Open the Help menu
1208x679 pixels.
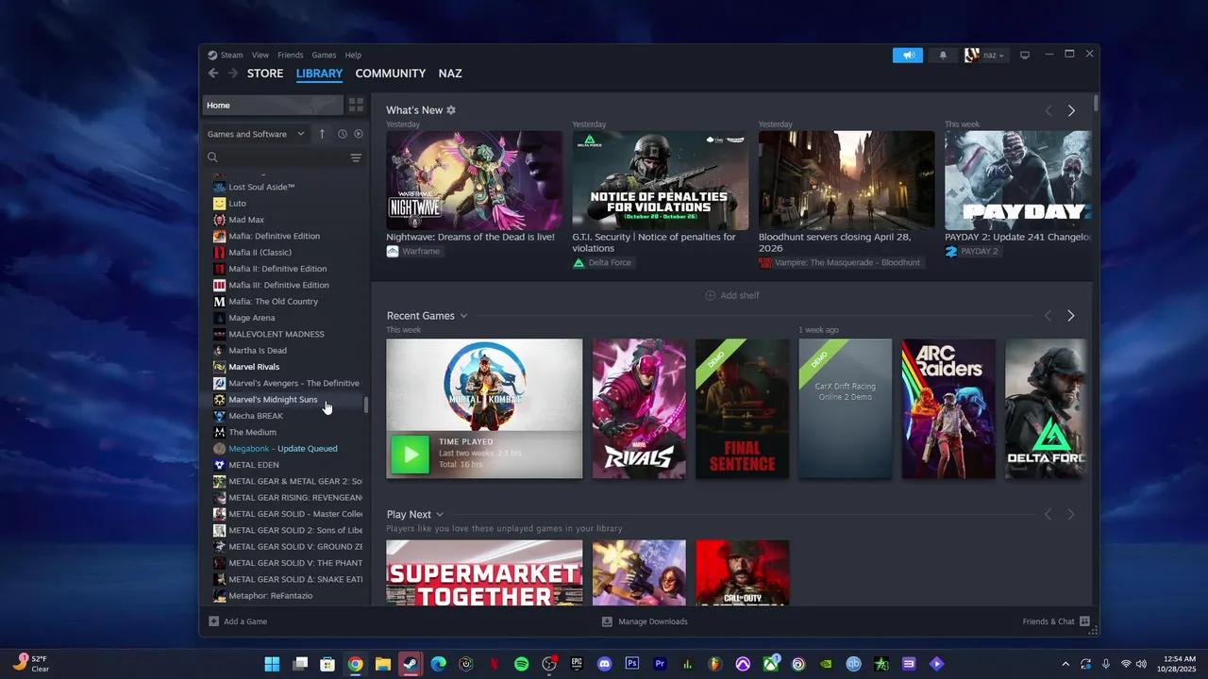tap(353, 55)
